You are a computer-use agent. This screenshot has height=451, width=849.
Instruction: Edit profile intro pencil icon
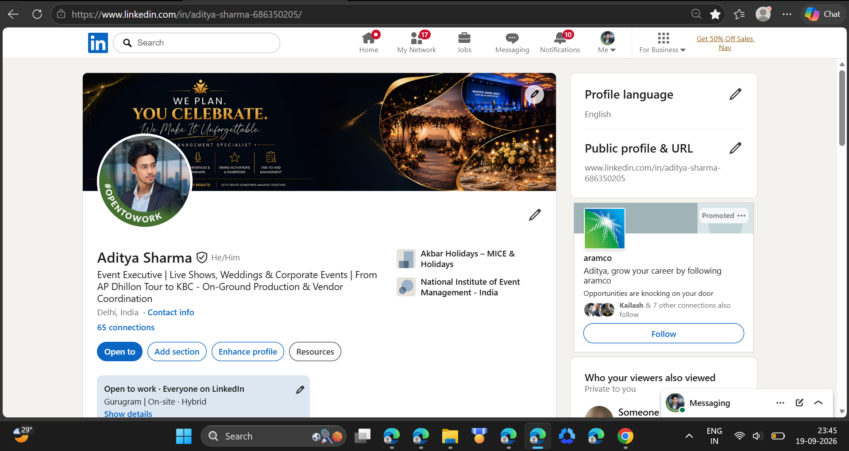pos(535,215)
